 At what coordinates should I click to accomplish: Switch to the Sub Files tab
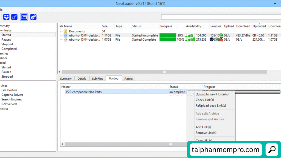pyautogui.click(x=97, y=79)
